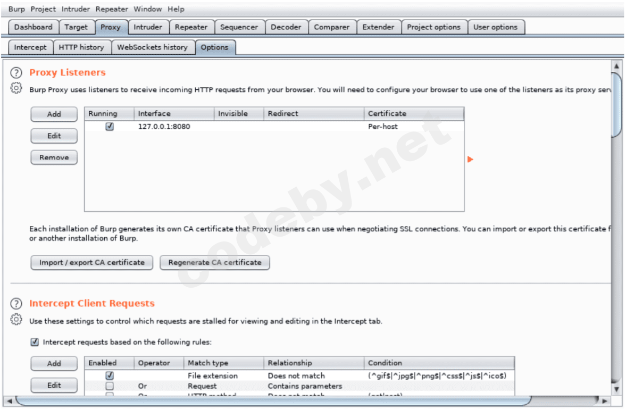626x409 pixels.
Task: Open the Window menu
Action: pyautogui.click(x=148, y=9)
